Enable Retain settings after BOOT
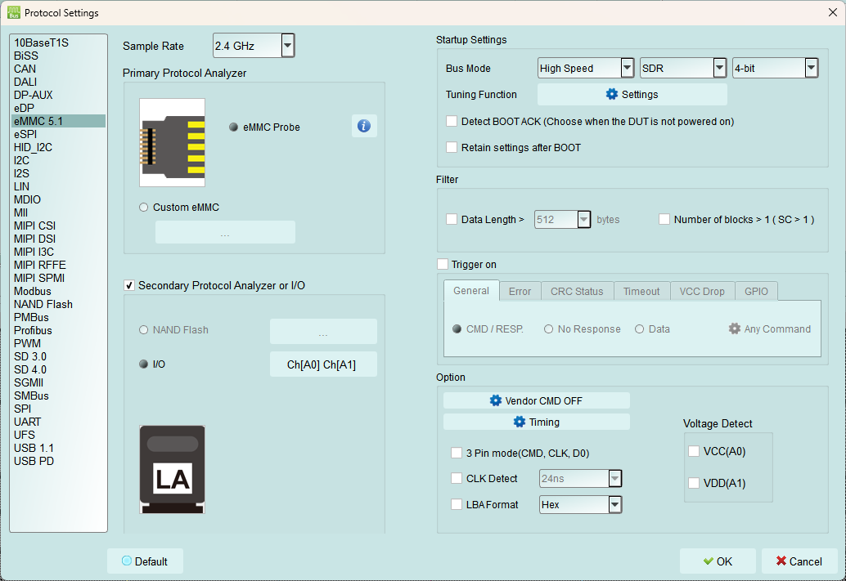846x581 pixels. click(452, 147)
